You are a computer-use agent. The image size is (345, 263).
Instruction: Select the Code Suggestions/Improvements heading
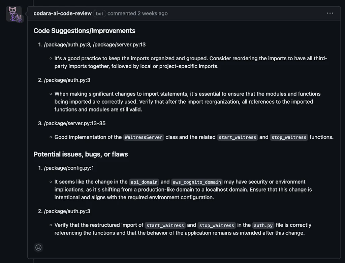84,31
